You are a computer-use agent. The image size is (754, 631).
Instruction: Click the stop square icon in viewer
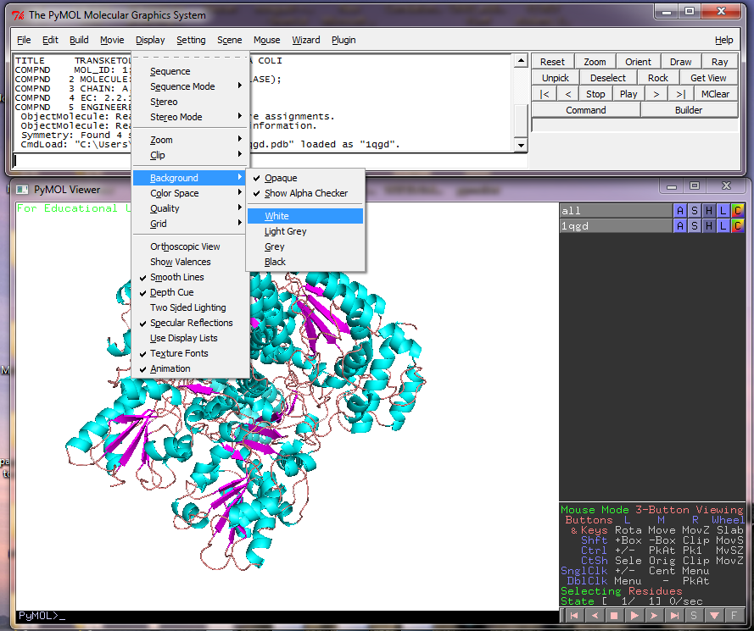click(614, 616)
